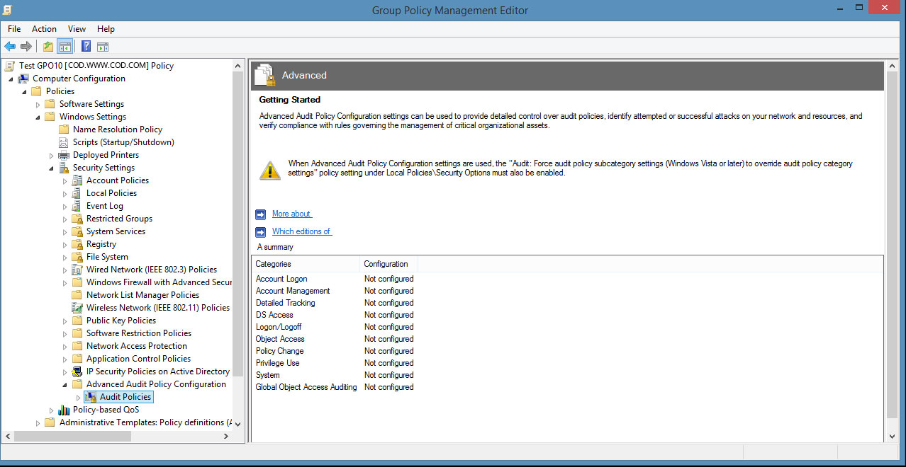Click the Audit Policies node icon
Viewport: 906px width, 467px height.
pyautogui.click(x=91, y=397)
